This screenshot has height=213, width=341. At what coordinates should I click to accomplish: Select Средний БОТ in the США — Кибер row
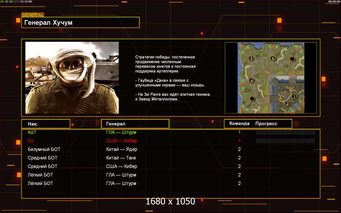coord(42,166)
